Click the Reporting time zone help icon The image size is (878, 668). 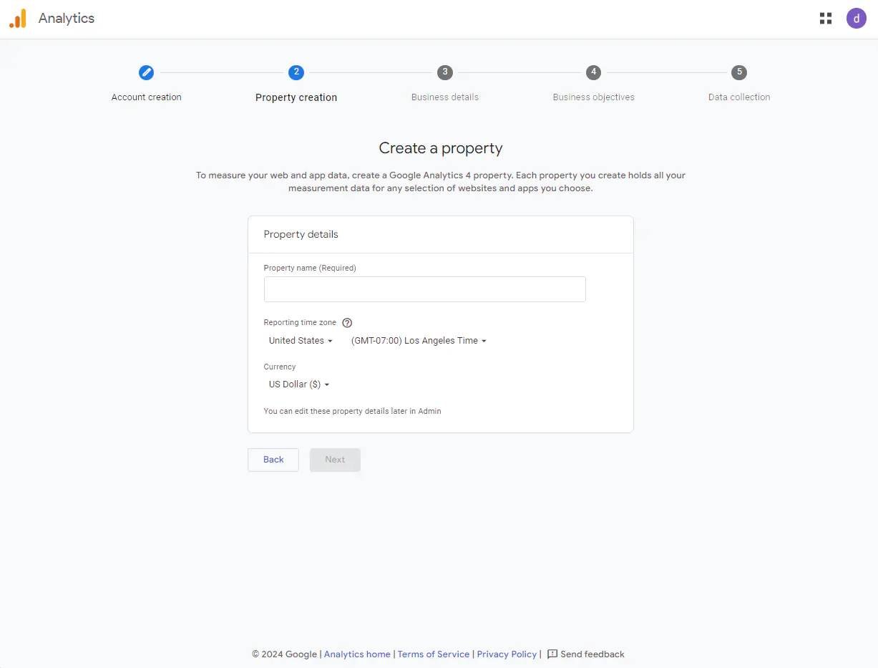pos(347,323)
